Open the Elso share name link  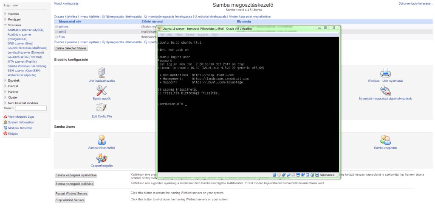point(62,37)
